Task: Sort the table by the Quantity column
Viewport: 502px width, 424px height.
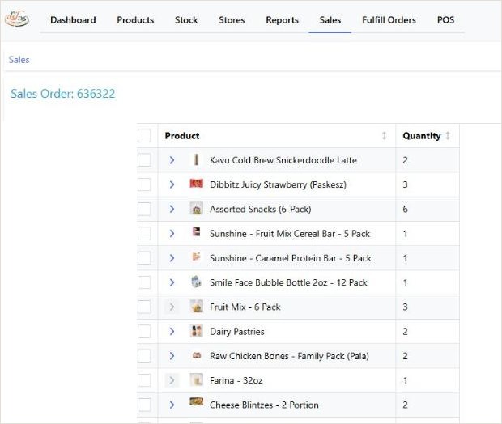Action: point(448,136)
